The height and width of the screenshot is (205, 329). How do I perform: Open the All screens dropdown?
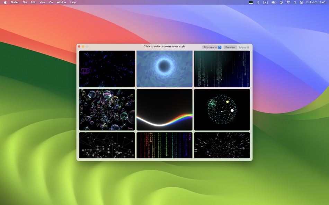tap(212, 47)
